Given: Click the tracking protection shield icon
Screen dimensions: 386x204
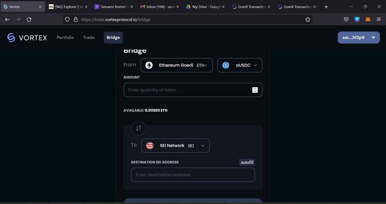Looking at the screenshot, I should pyautogui.click(x=67, y=19).
